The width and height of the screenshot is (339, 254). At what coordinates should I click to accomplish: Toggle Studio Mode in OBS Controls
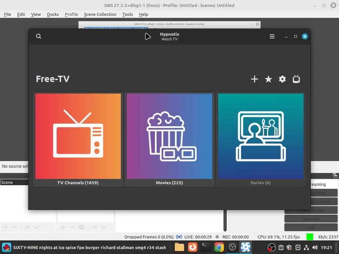[x=311, y=210]
